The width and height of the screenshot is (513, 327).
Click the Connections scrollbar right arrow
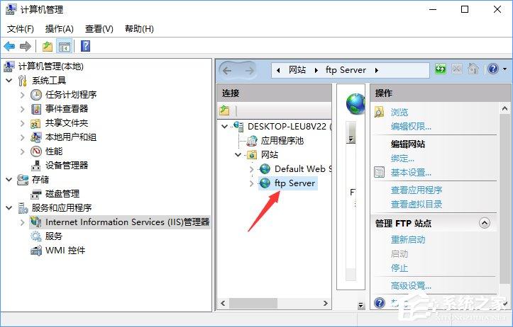pyautogui.click(x=326, y=303)
